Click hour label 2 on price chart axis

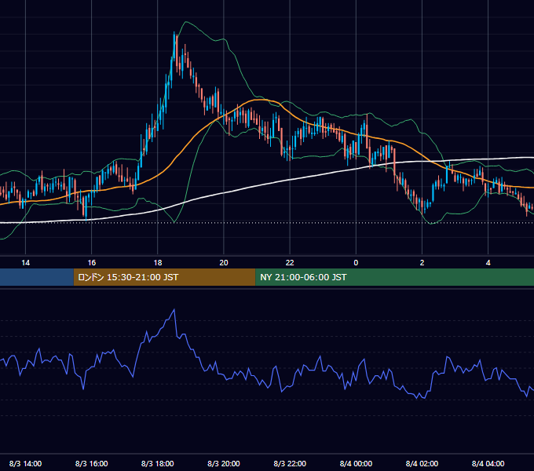[422, 263]
